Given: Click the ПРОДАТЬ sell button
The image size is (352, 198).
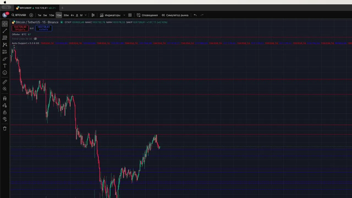Looking at the screenshot, I should (x=20, y=28).
